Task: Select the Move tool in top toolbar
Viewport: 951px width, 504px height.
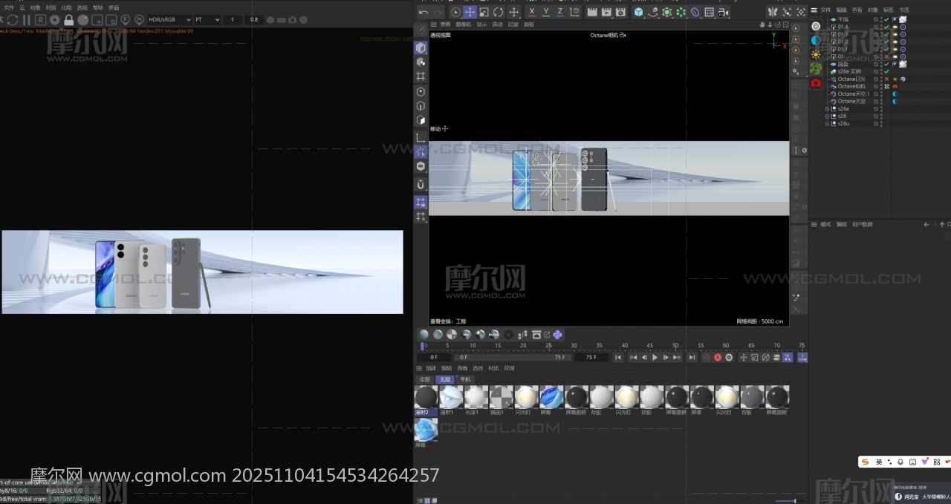Action: tap(470, 12)
